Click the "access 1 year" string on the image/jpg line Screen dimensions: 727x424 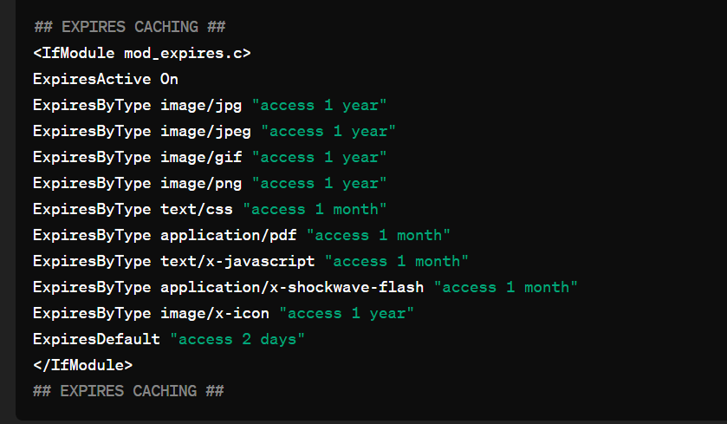[x=320, y=105]
